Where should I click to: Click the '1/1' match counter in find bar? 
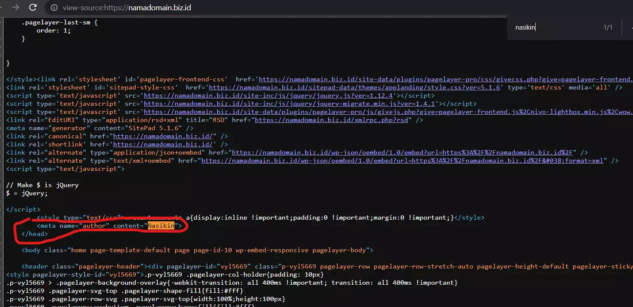(608, 27)
